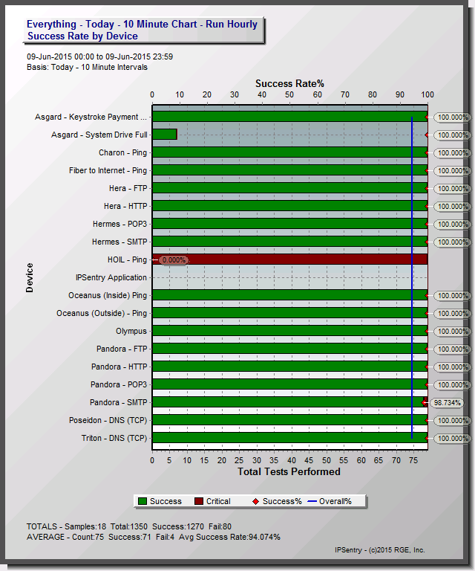This screenshot has width=475, height=571.
Task: Click the red diamond Success% legend icon
Action: click(255, 501)
